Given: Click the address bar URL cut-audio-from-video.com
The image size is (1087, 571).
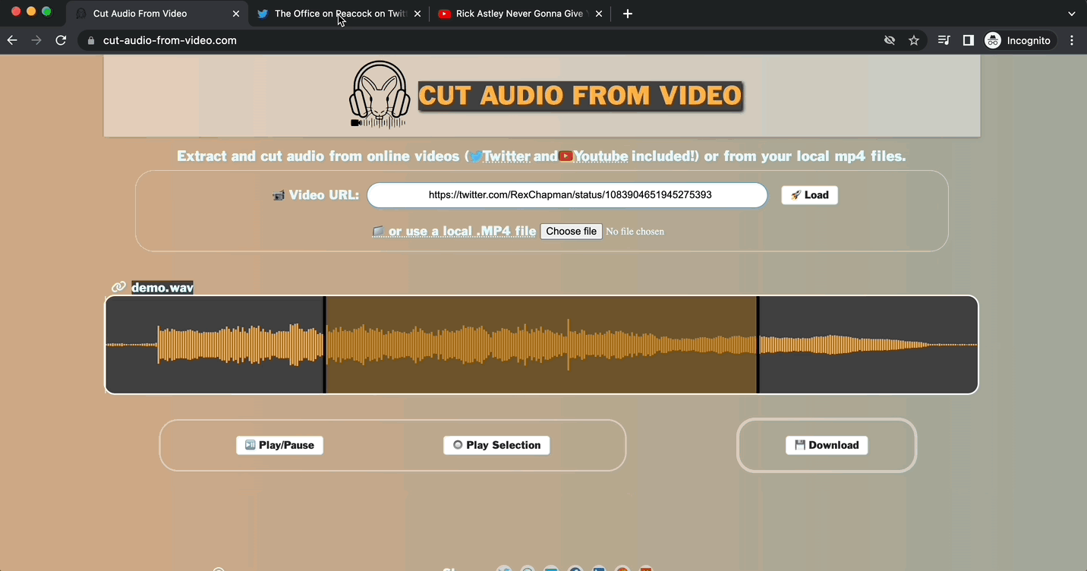Looking at the screenshot, I should 170,41.
